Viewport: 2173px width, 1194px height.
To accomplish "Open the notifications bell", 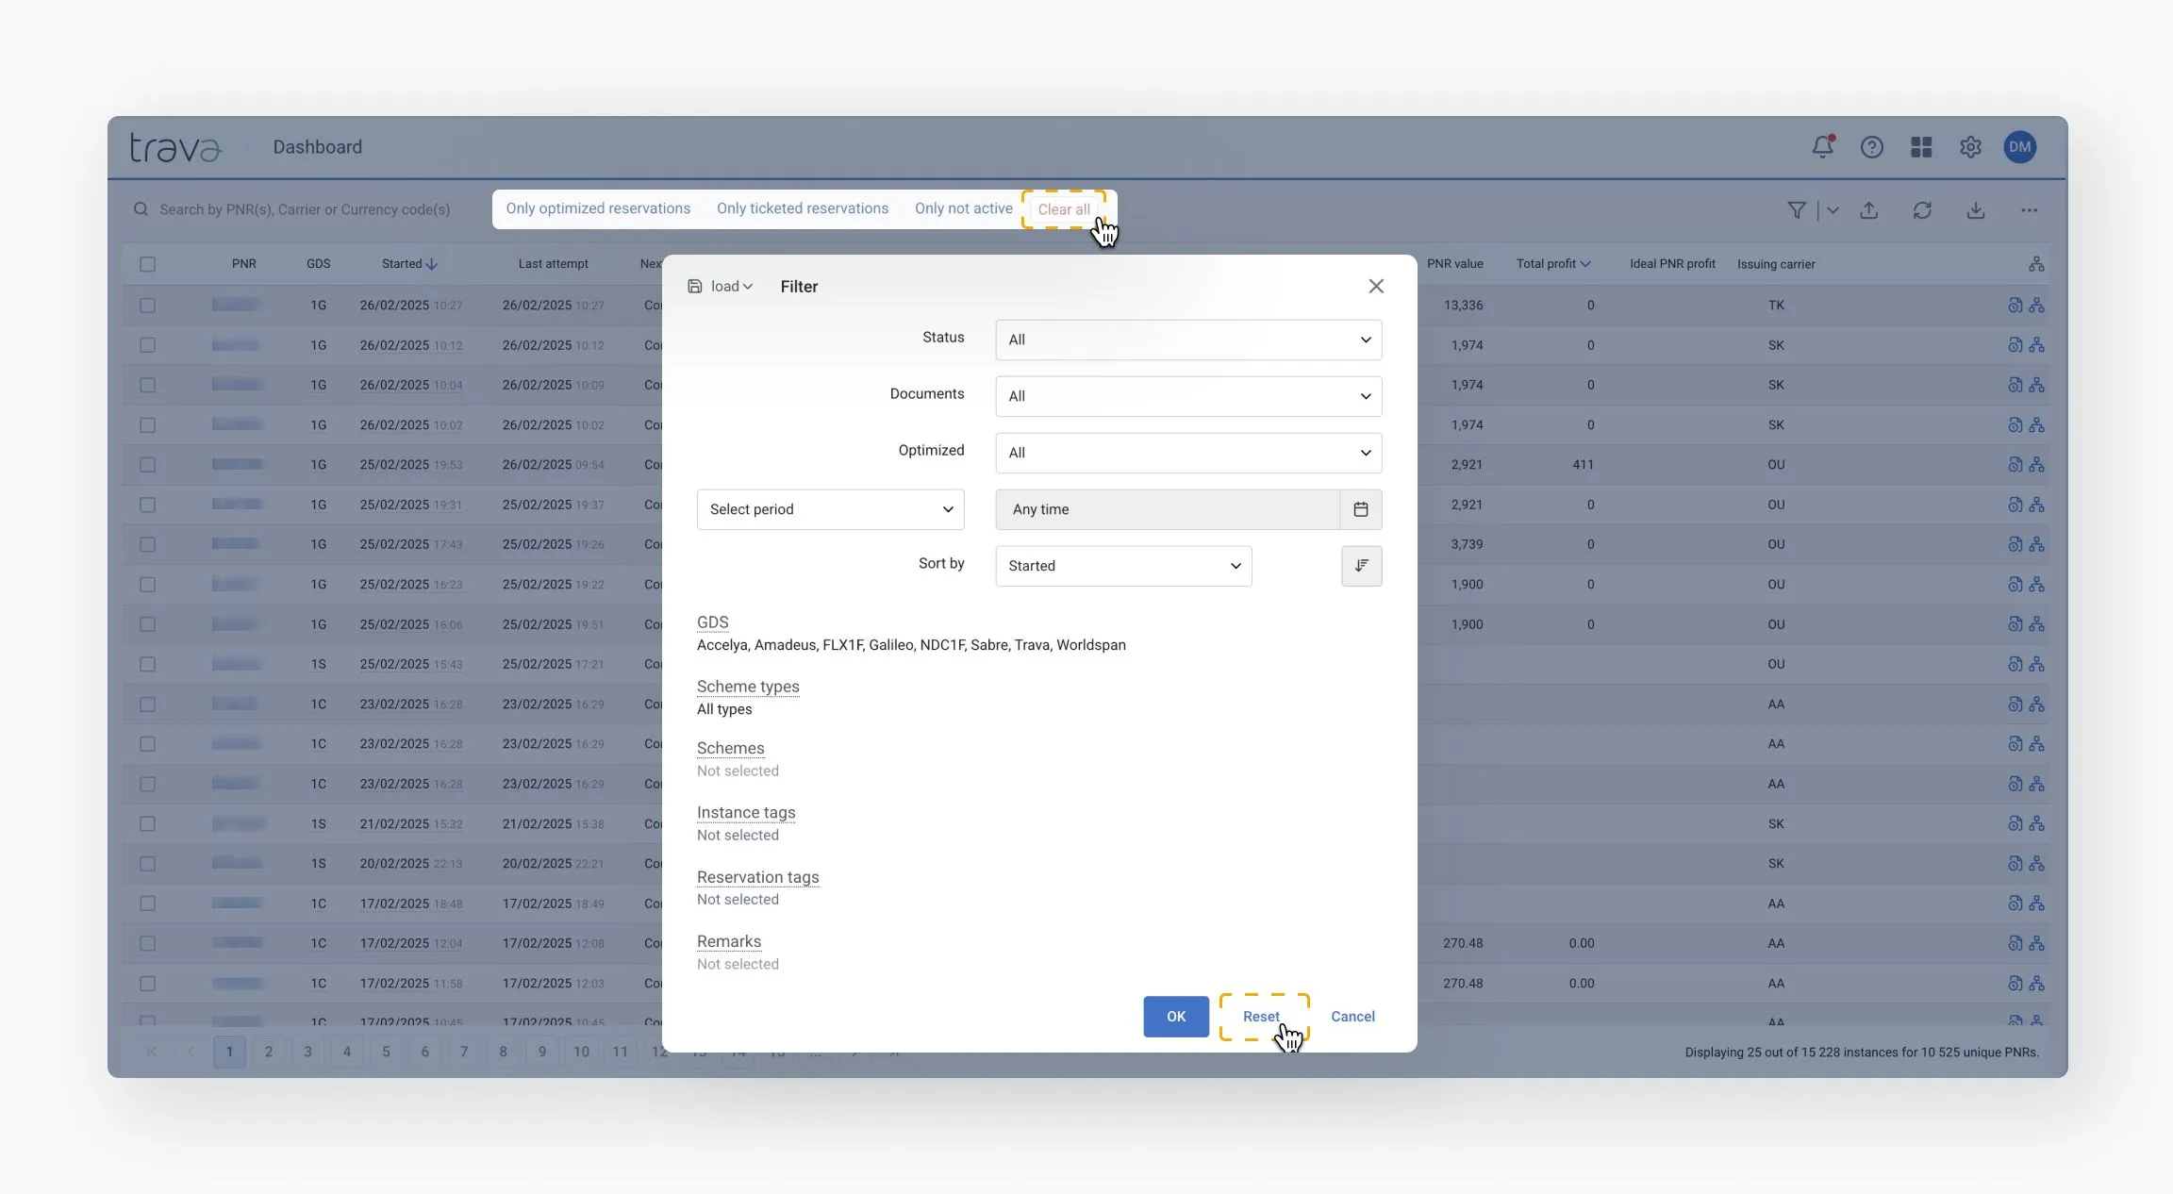I will pyautogui.click(x=1822, y=147).
